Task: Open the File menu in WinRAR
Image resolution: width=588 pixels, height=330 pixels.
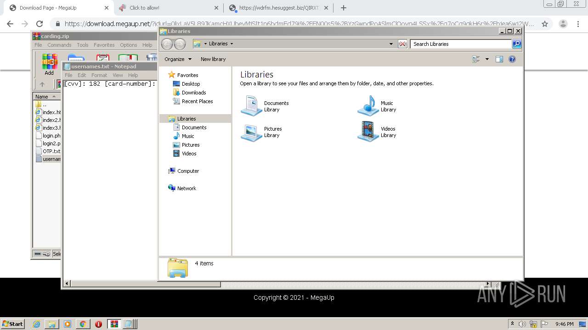Action: pos(38,45)
